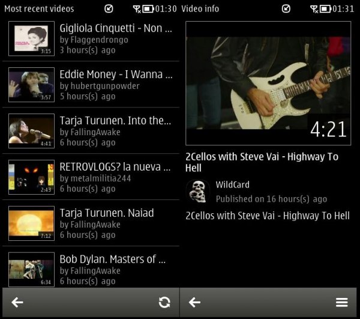
Task: Tap 'by FallingAwake' under Naiad
Action: click(x=90, y=225)
